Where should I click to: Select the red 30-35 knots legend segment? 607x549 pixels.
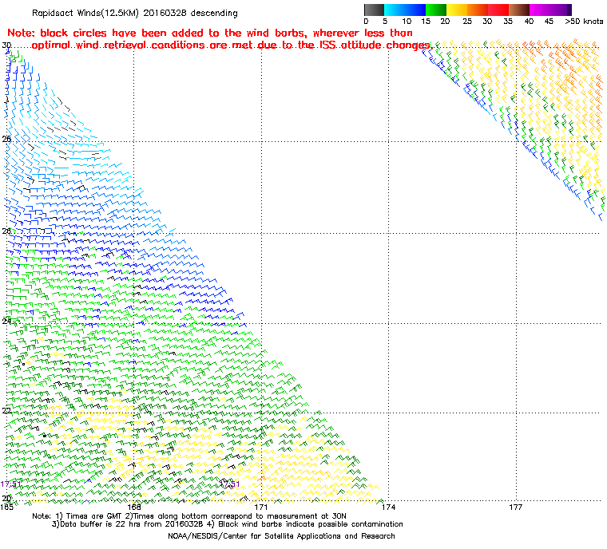498,10
